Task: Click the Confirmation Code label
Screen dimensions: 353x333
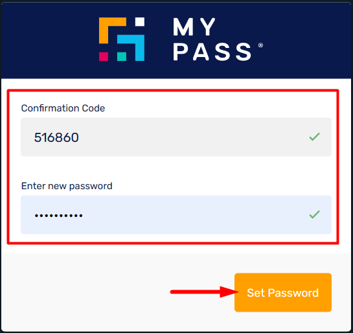Action: tap(63, 108)
